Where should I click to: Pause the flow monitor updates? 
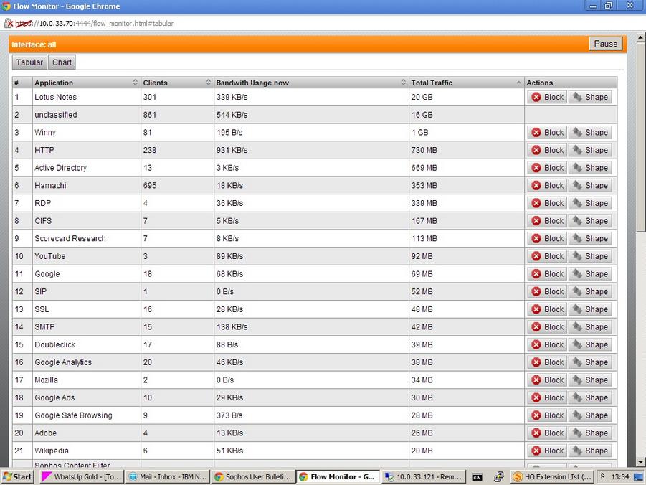tap(606, 44)
